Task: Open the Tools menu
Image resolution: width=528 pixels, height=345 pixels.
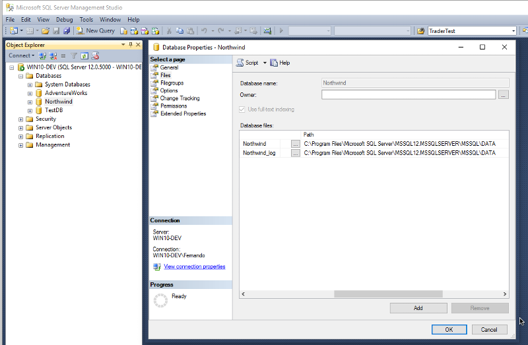Action: [x=86, y=20]
